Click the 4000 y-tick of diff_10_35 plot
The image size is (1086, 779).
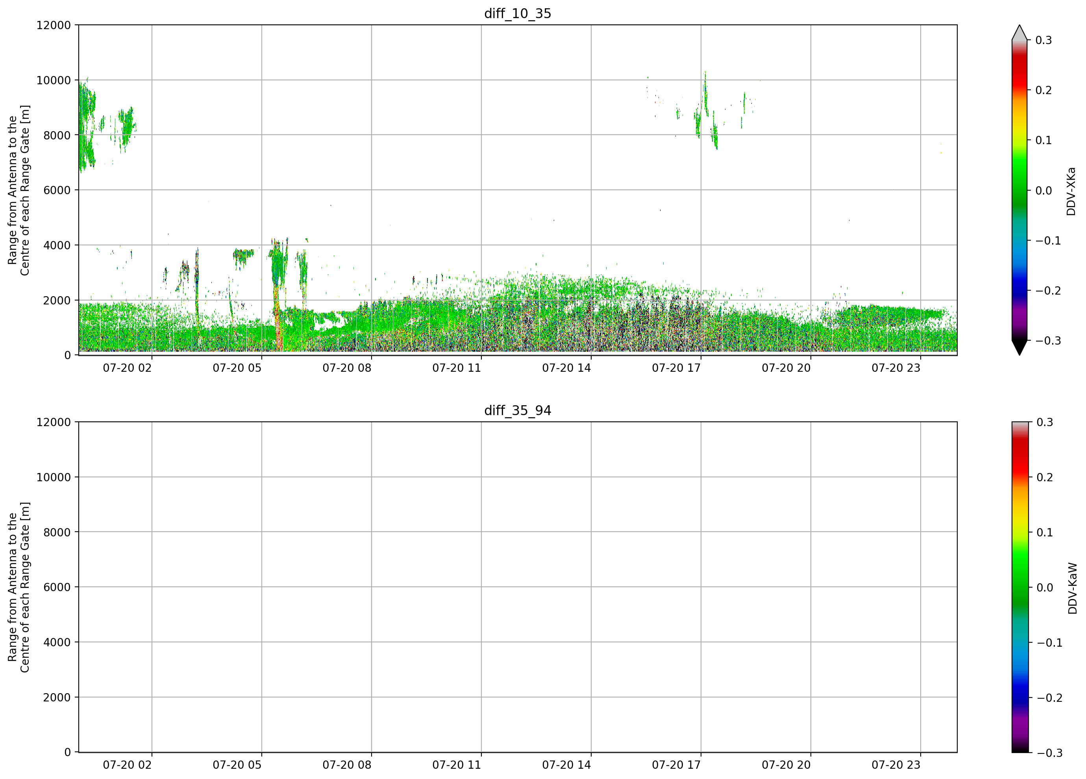click(x=57, y=245)
